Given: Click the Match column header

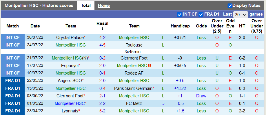Looking at the screenshot, I should 12,26.
